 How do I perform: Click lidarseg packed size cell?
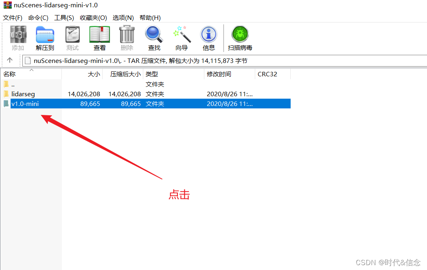[125, 94]
